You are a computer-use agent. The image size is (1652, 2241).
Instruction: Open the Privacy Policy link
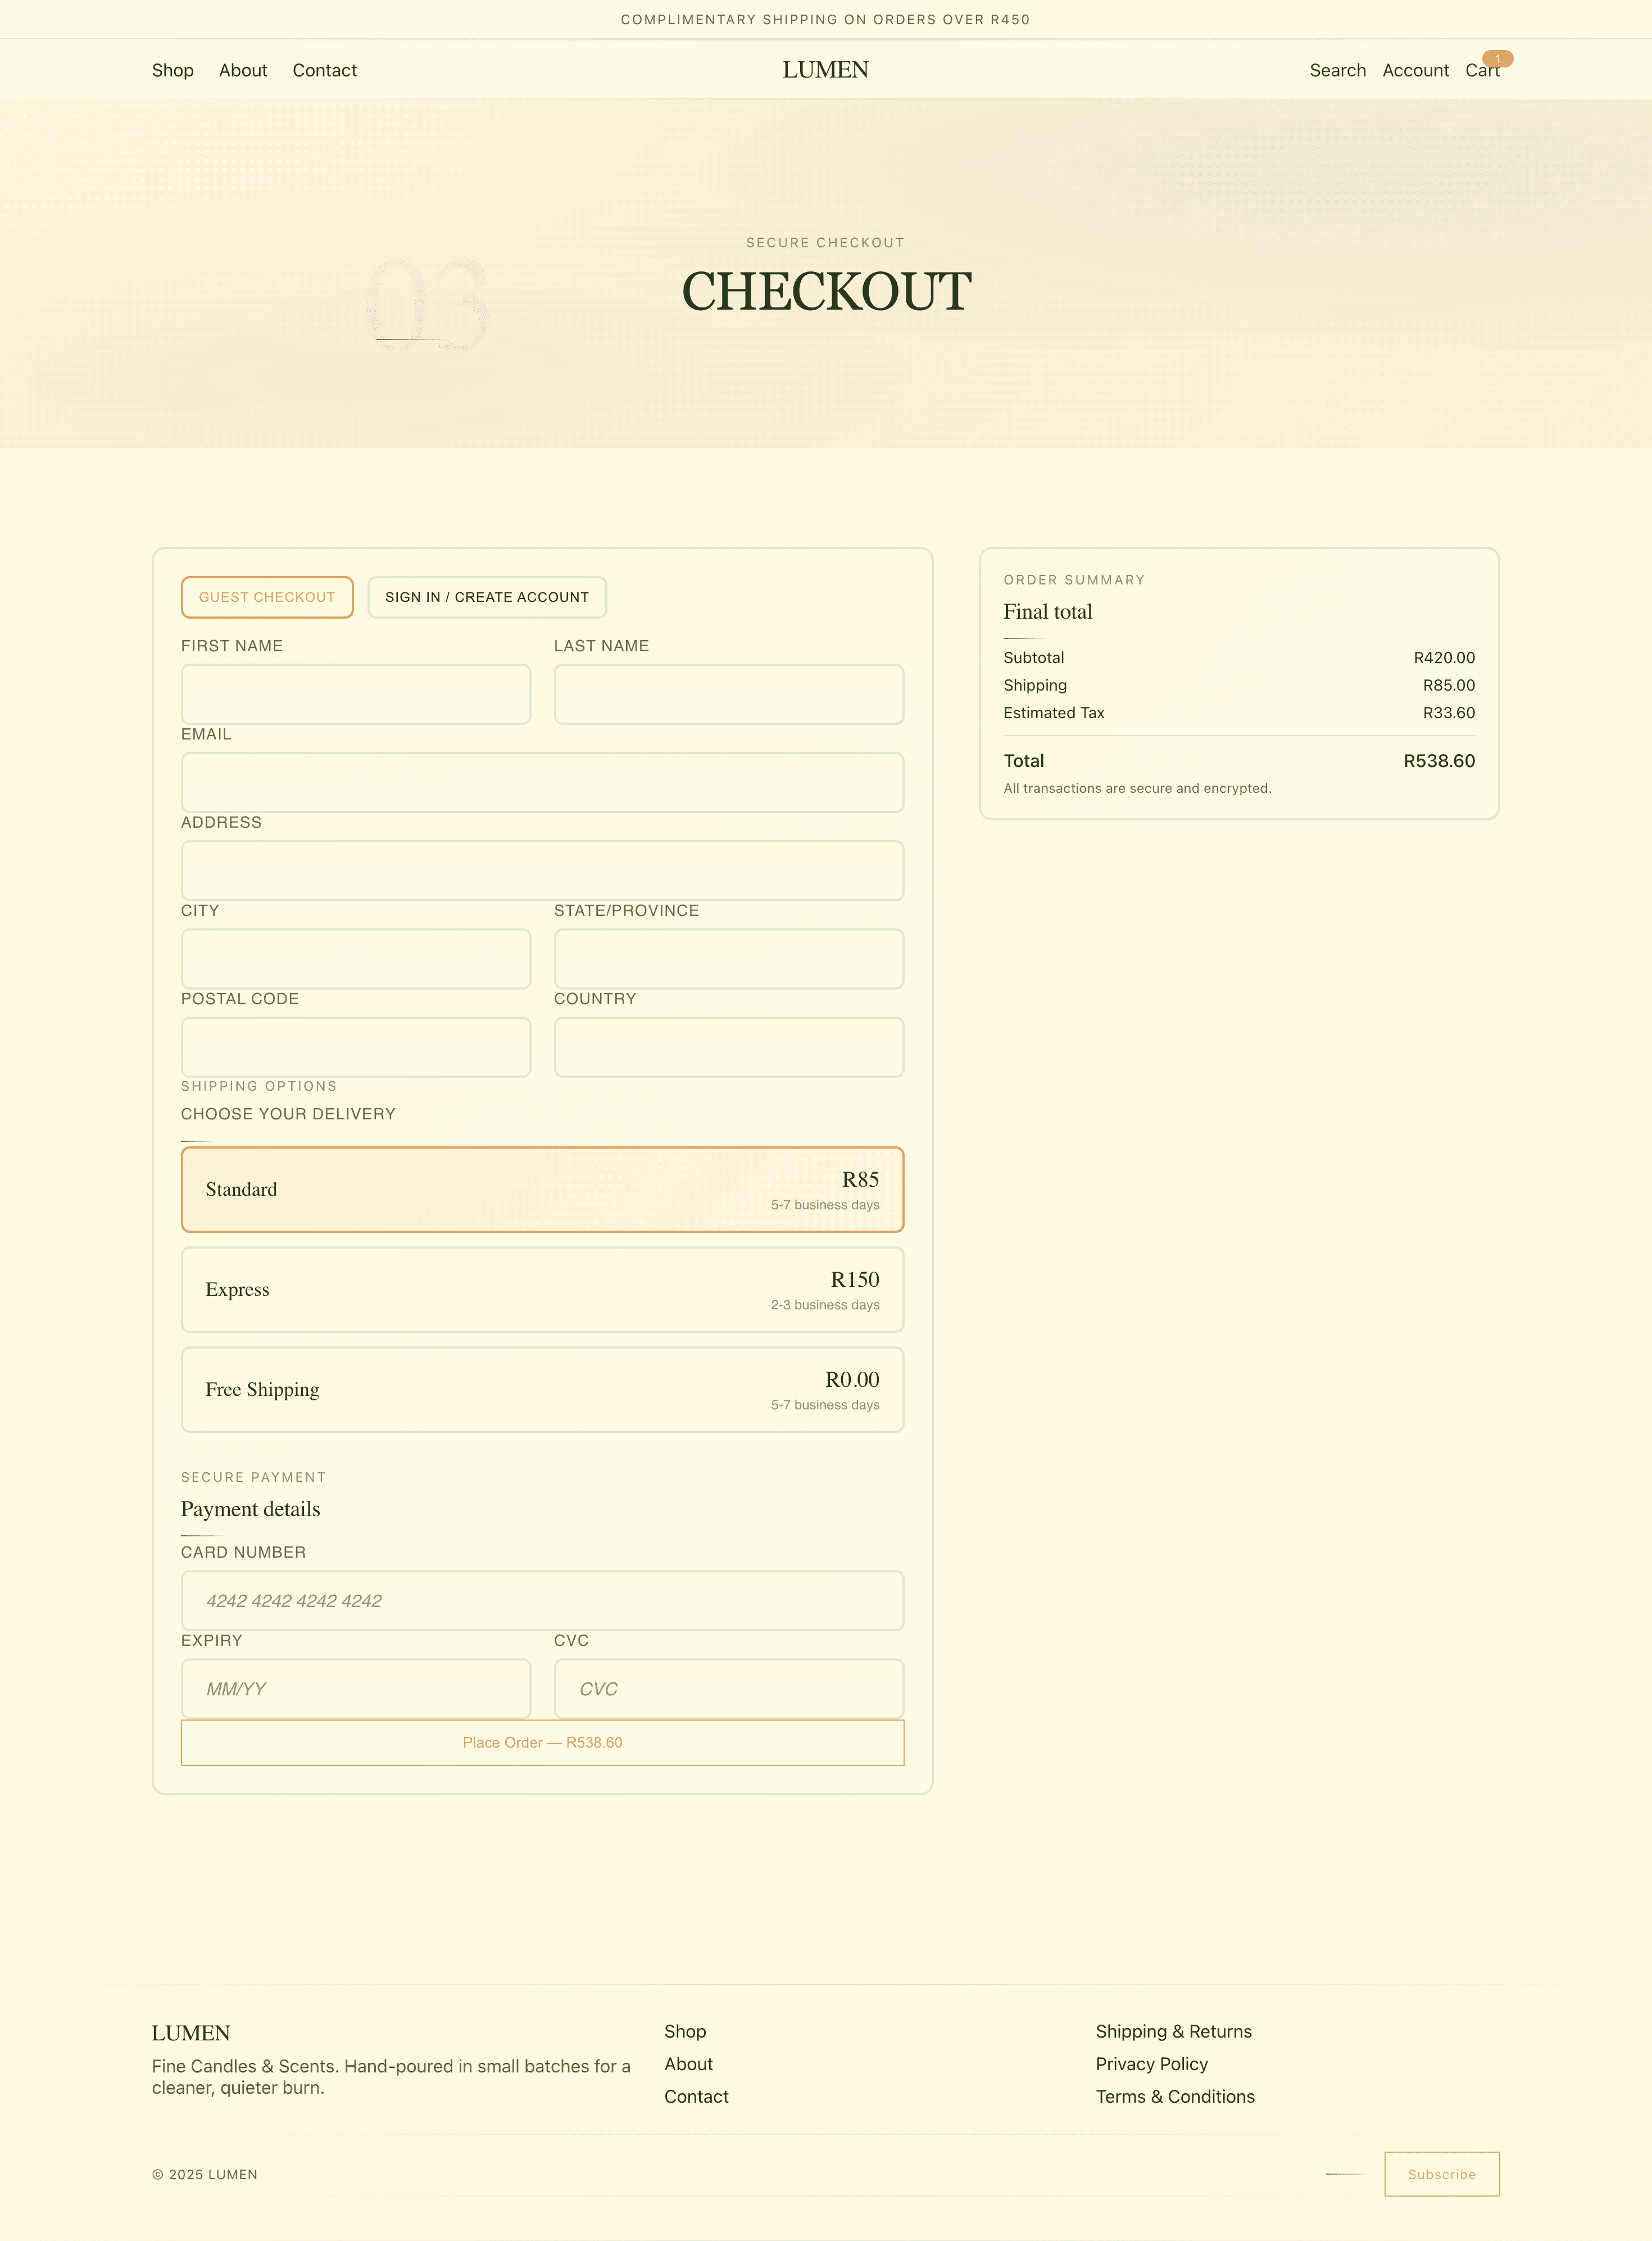[x=1152, y=2064]
